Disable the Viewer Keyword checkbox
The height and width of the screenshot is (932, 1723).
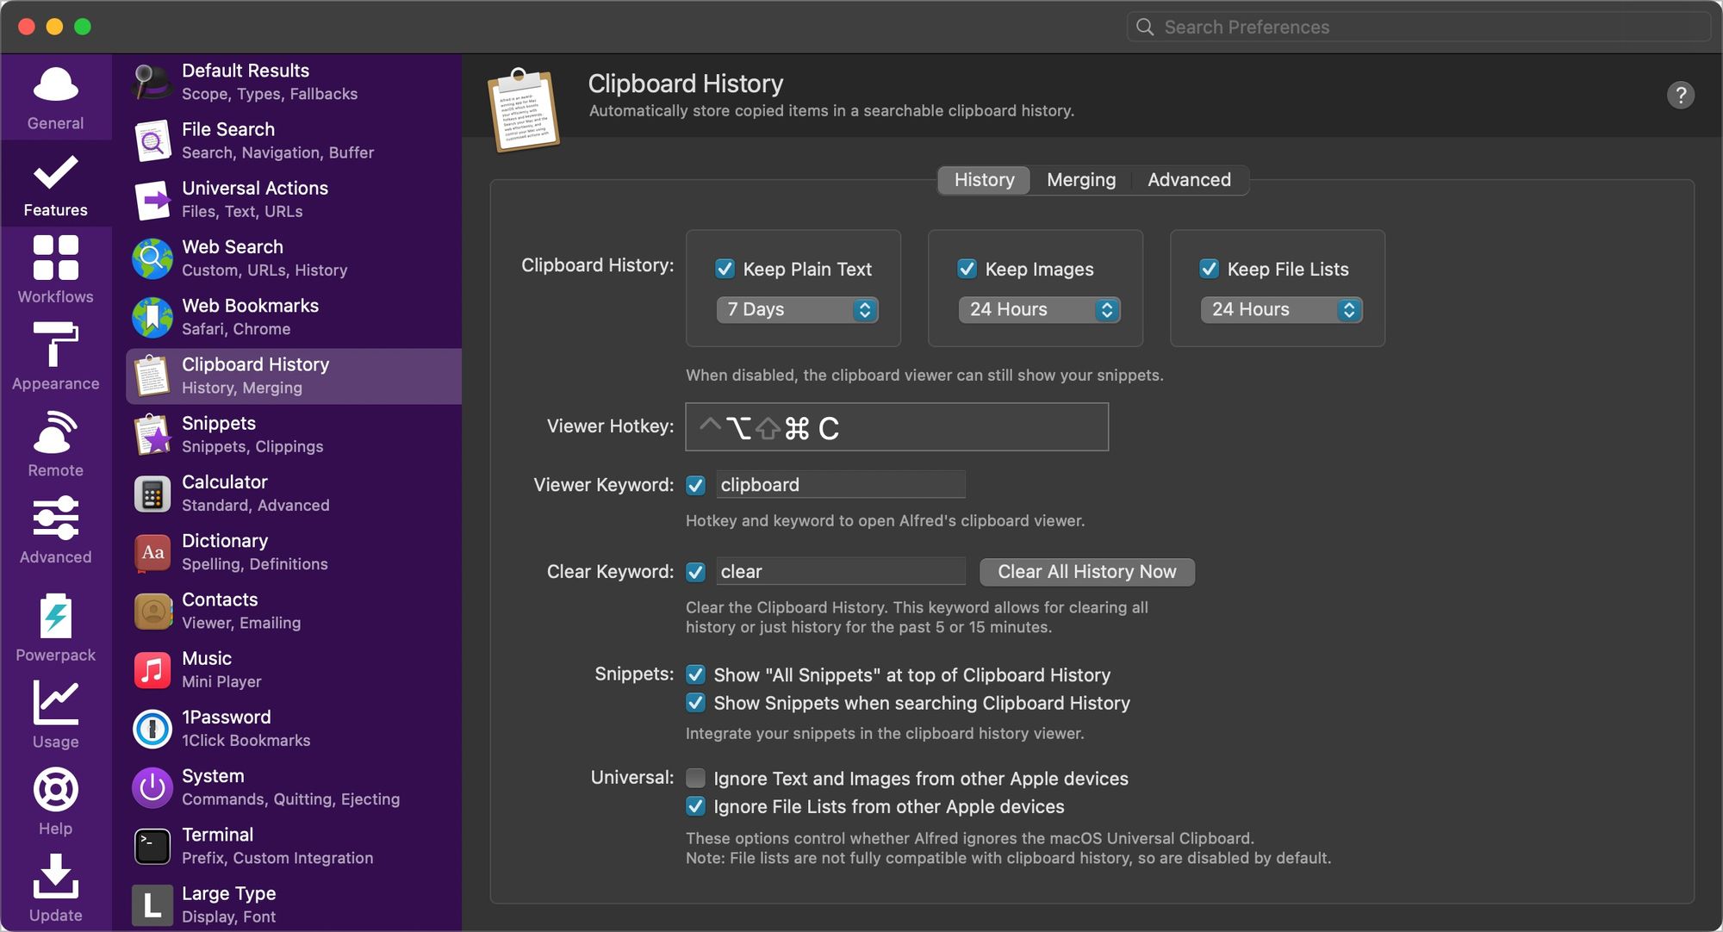click(695, 485)
